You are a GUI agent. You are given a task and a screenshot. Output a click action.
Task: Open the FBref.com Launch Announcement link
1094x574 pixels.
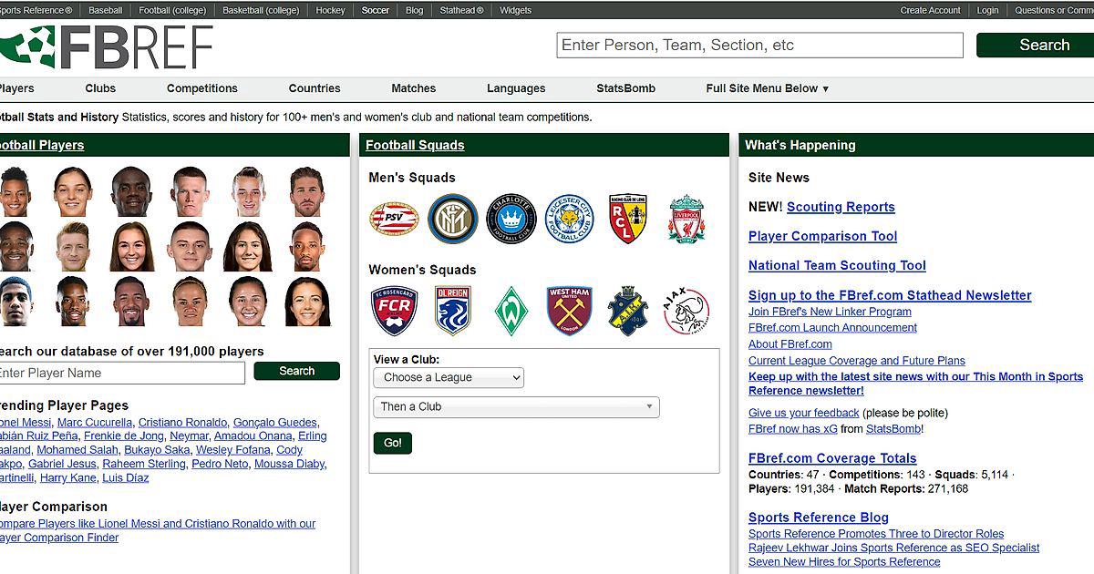(832, 328)
